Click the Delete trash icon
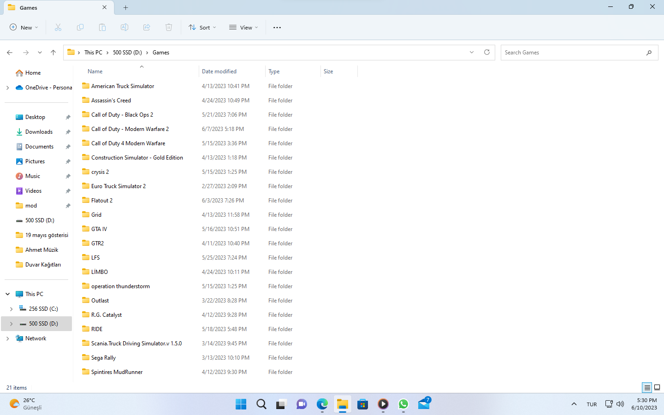This screenshot has width=664, height=415. [169, 28]
